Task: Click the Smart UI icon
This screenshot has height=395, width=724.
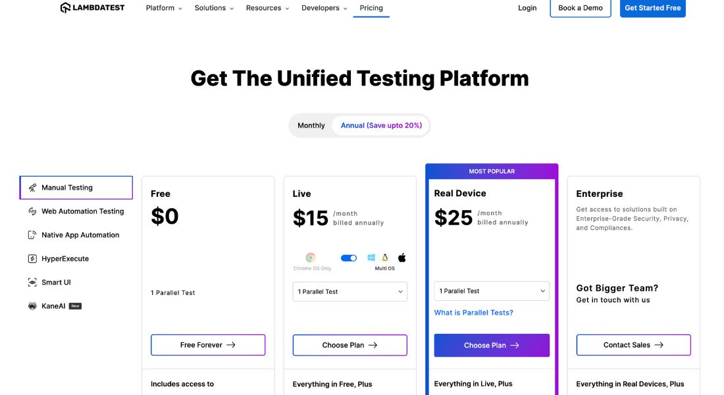Action: tap(32, 282)
